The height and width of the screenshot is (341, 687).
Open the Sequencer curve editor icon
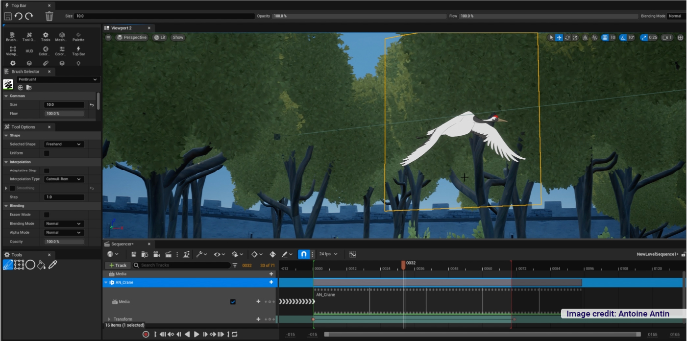(x=352, y=254)
